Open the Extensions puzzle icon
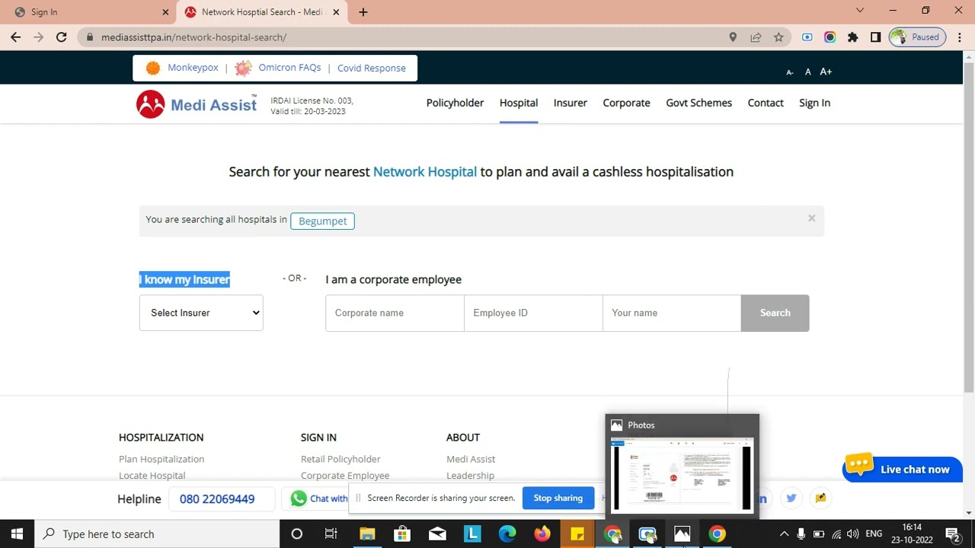Viewport: 975px width, 548px height. pyautogui.click(x=852, y=37)
